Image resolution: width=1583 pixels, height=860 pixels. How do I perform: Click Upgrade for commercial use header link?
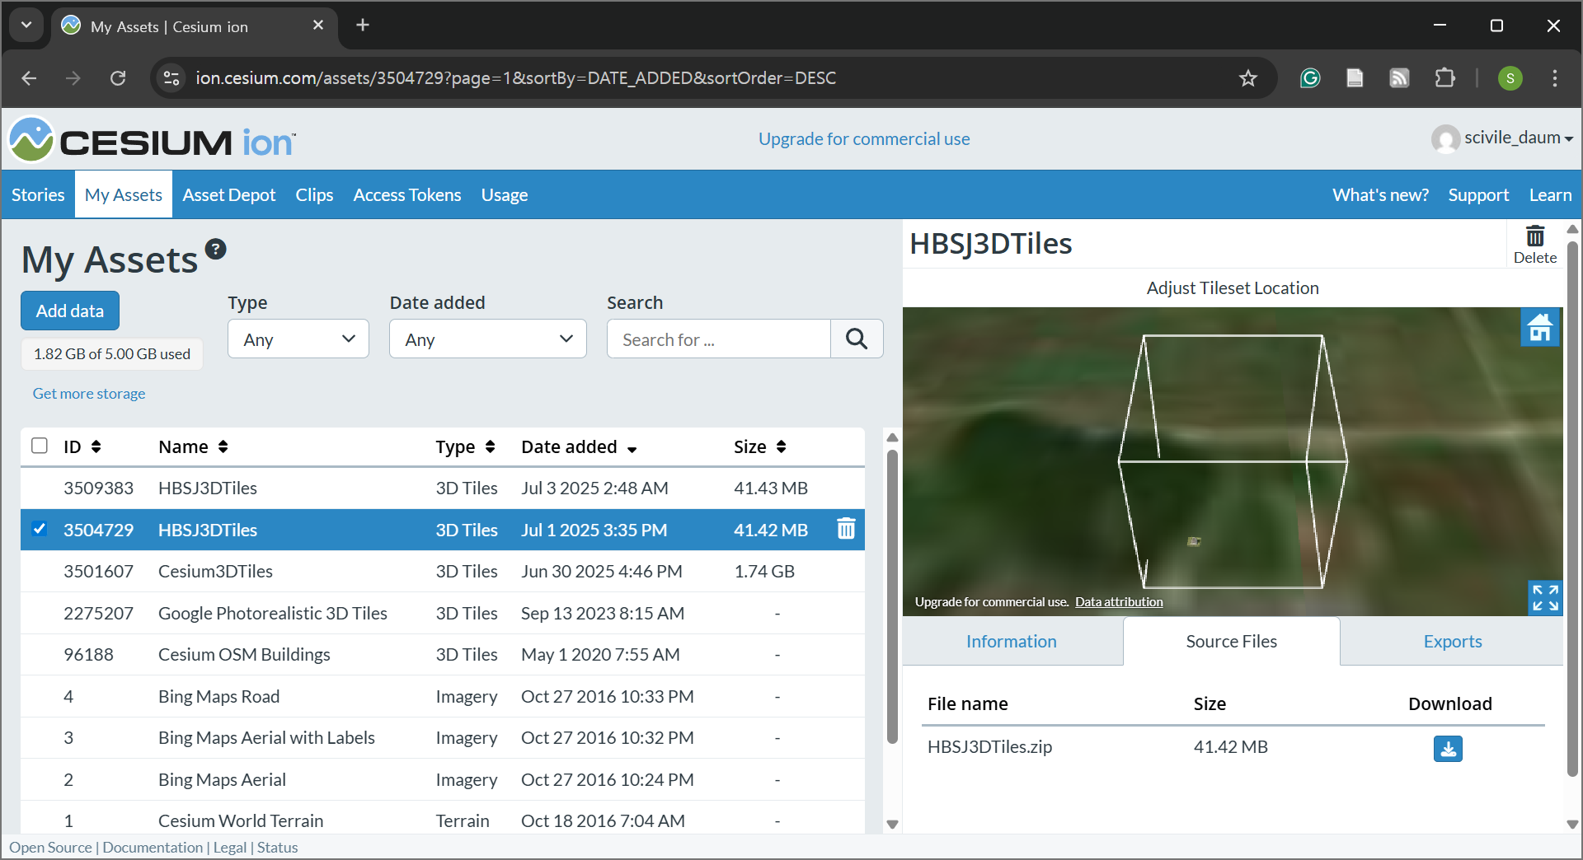coord(864,138)
